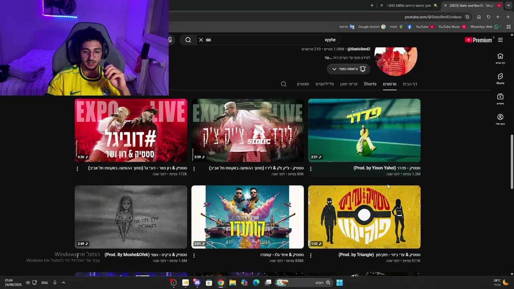Open the YouTube Music bookmark

tap(452, 27)
